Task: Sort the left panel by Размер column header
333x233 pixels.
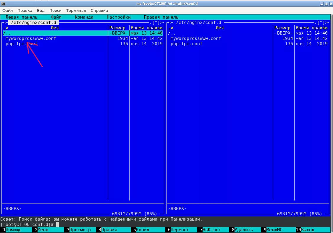Action: point(117,28)
